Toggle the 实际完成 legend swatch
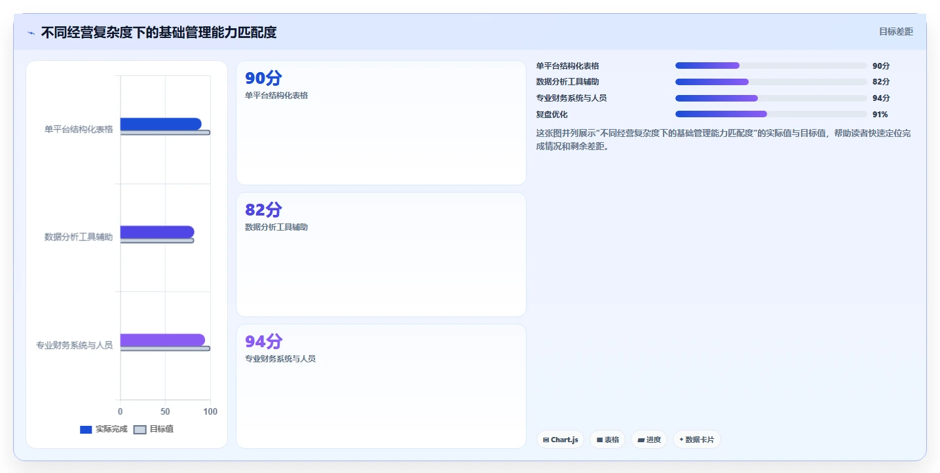This screenshot has width=940, height=473. [x=86, y=430]
